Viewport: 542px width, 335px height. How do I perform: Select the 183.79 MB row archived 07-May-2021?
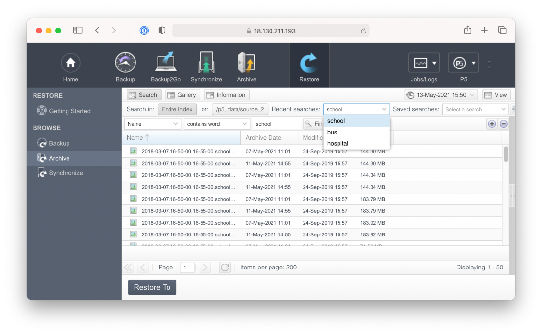click(312, 199)
